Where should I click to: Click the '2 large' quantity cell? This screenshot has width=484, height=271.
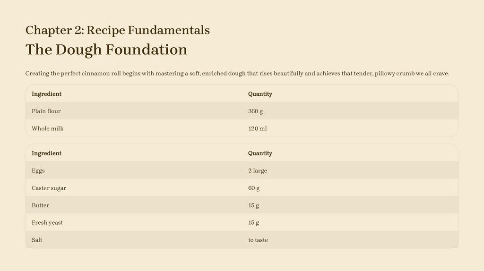(x=258, y=170)
